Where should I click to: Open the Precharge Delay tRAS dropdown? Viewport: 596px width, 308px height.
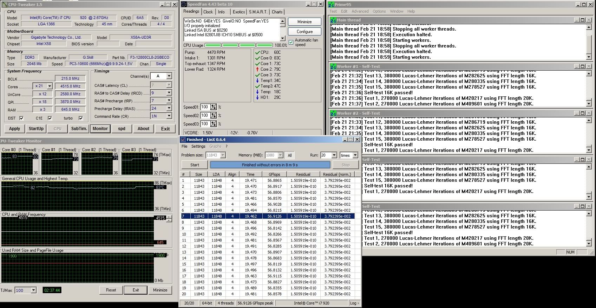click(169, 108)
